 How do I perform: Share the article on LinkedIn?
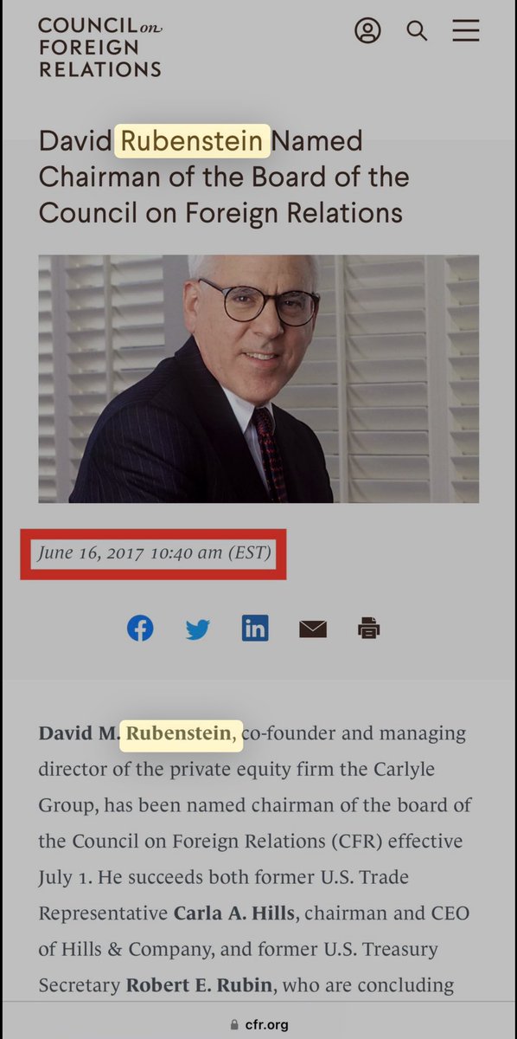(255, 628)
